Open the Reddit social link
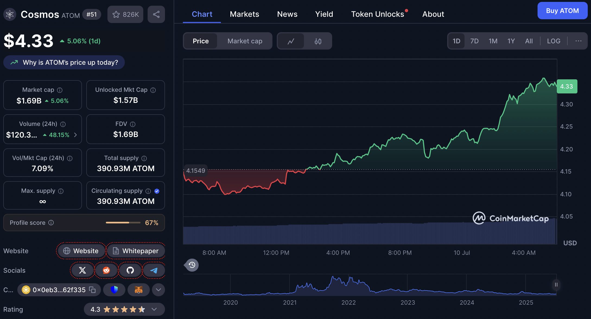 [x=106, y=270]
